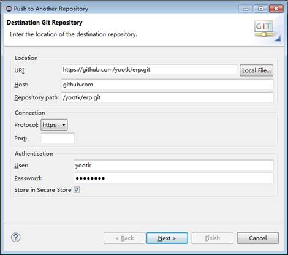Click the empty Port field
The width and height of the screenshot is (288, 255).
click(58, 138)
